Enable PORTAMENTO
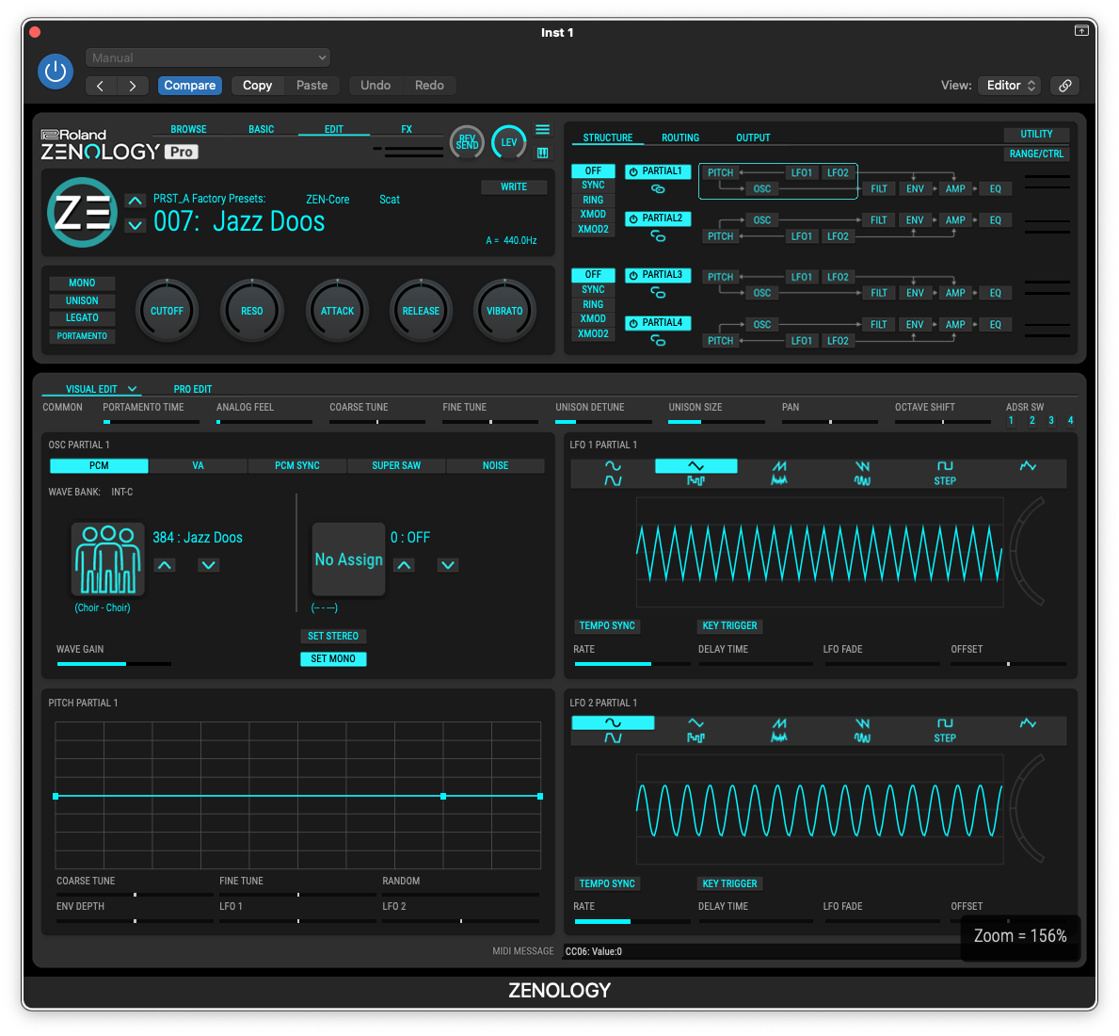The image size is (1119, 1036). point(82,336)
